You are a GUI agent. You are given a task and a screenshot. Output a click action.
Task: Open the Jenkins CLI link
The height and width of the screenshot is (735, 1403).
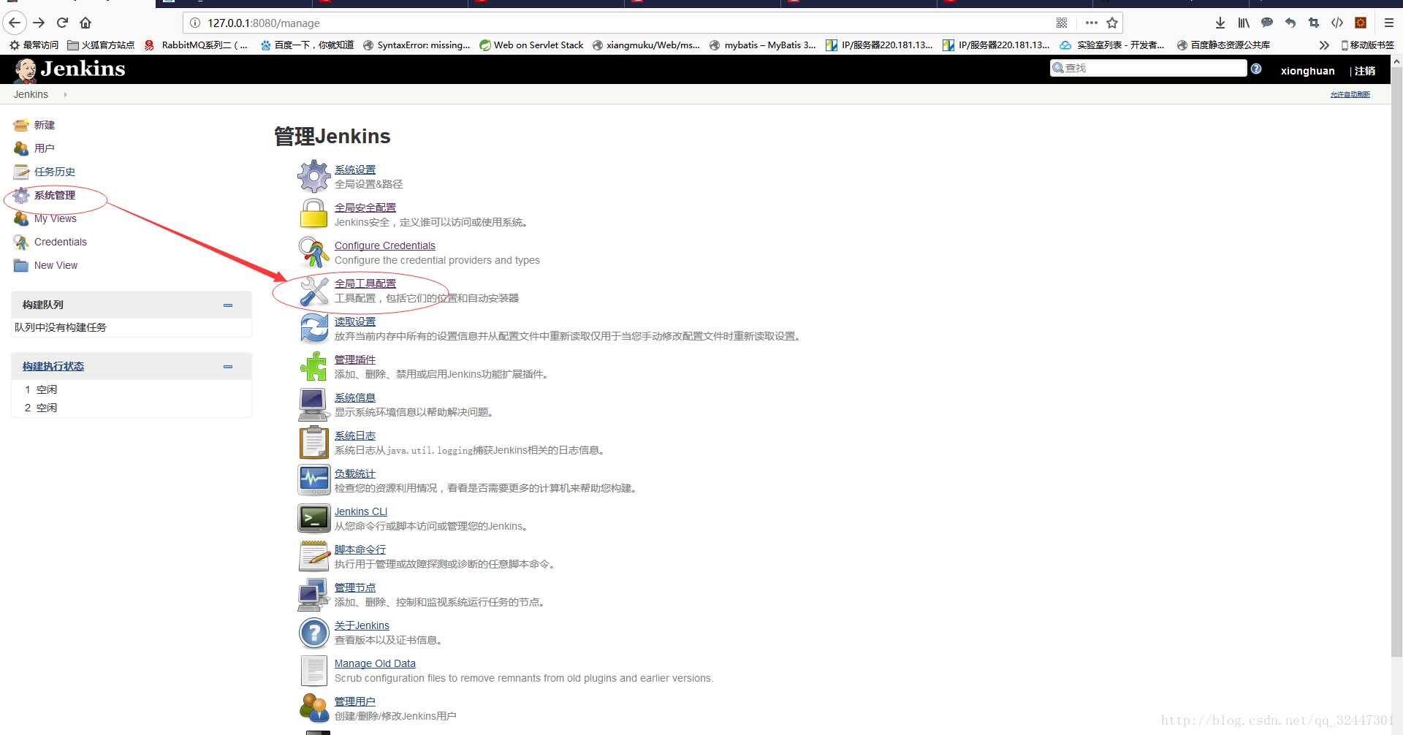pyautogui.click(x=361, y=511)
